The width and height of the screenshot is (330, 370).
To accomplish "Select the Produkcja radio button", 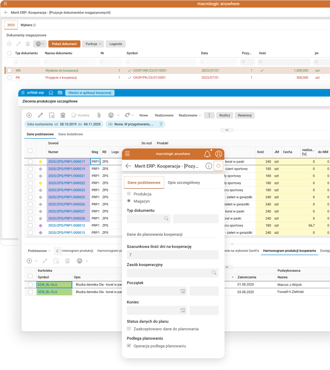I will 129,194.
